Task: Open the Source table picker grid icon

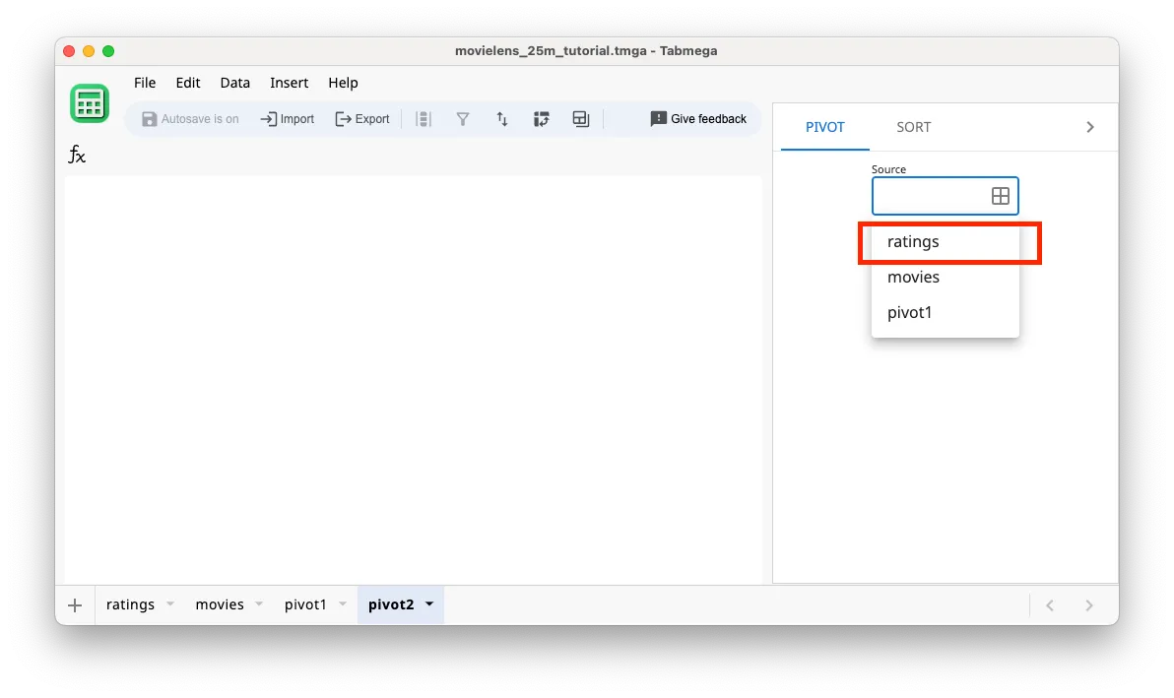Action: [x=1001, y=196]
